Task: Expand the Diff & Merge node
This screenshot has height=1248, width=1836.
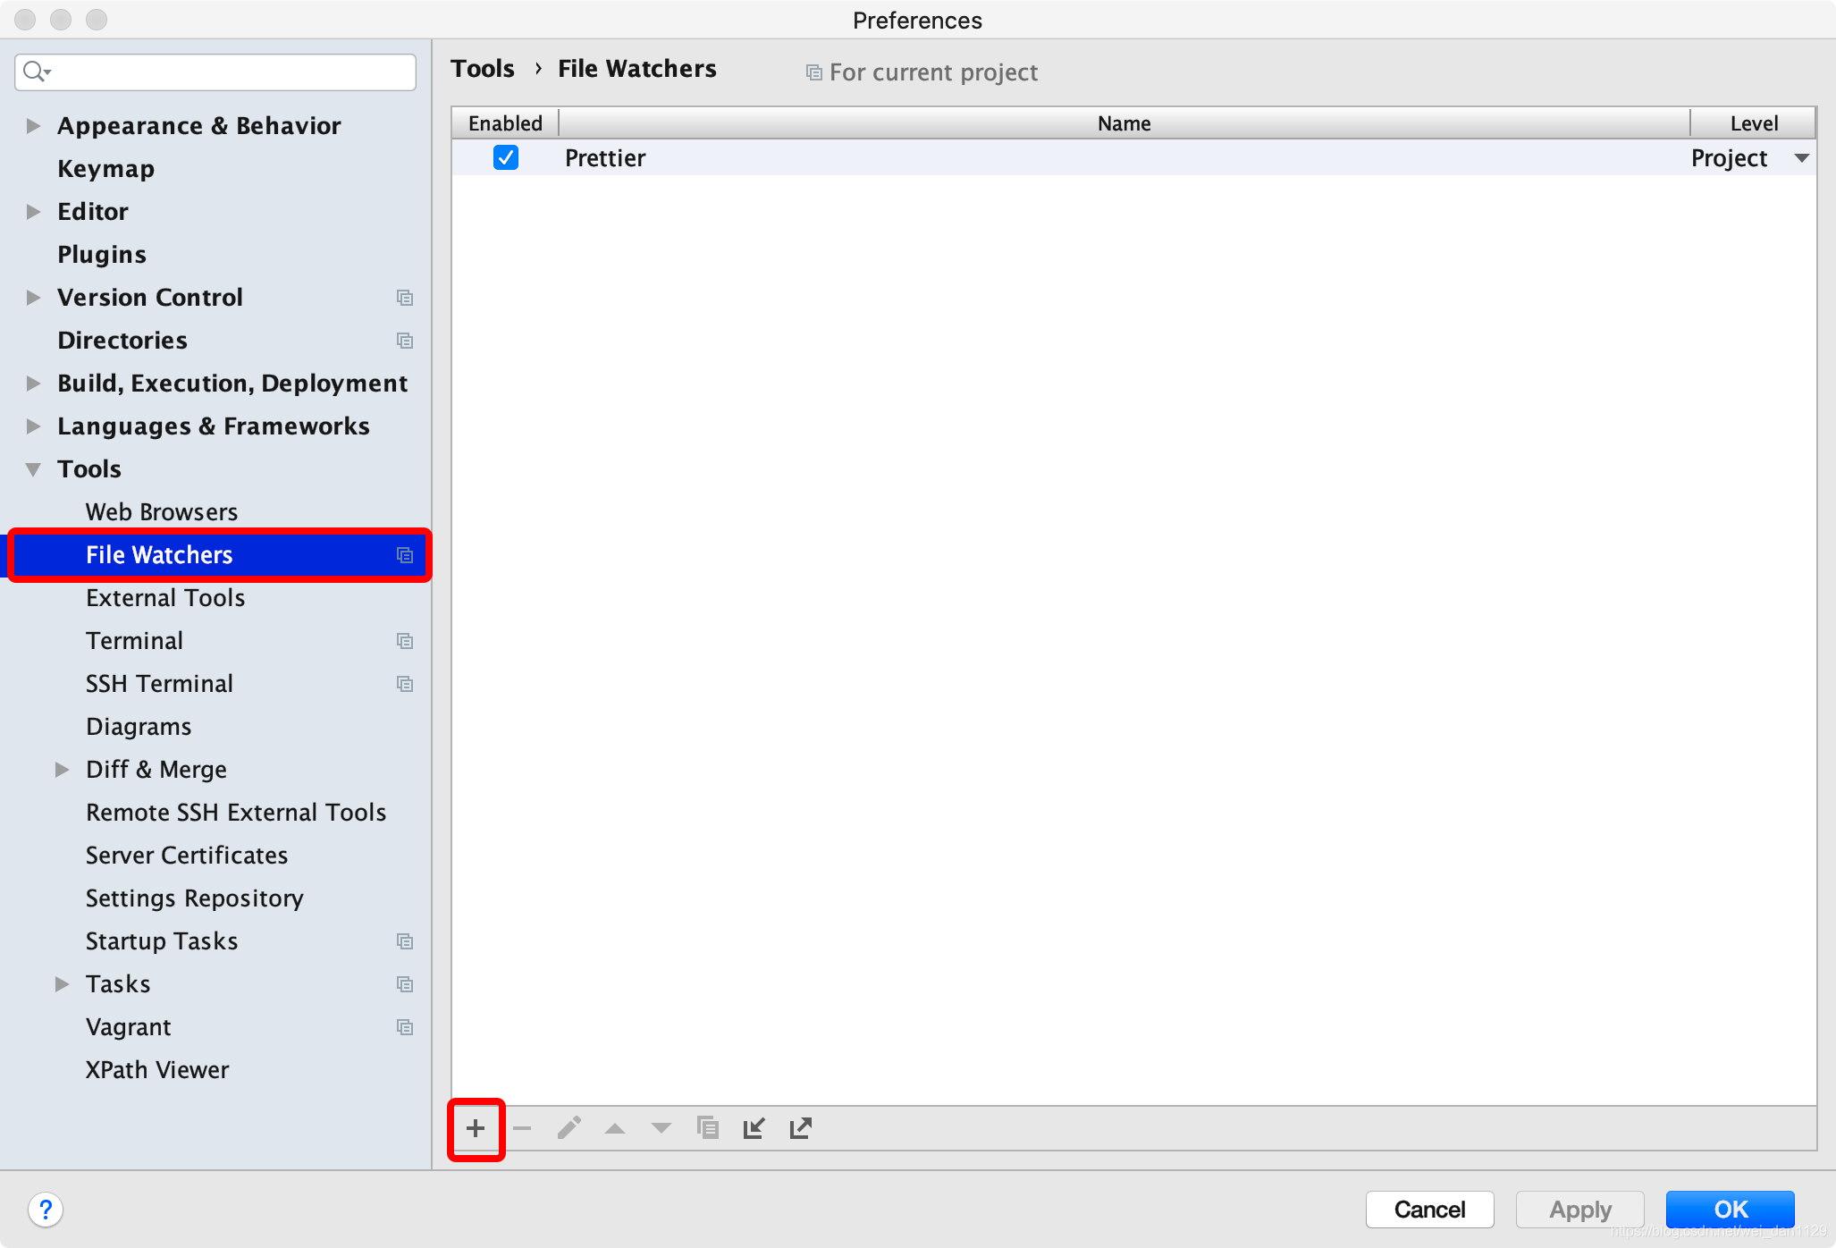Action: [62, 770]
